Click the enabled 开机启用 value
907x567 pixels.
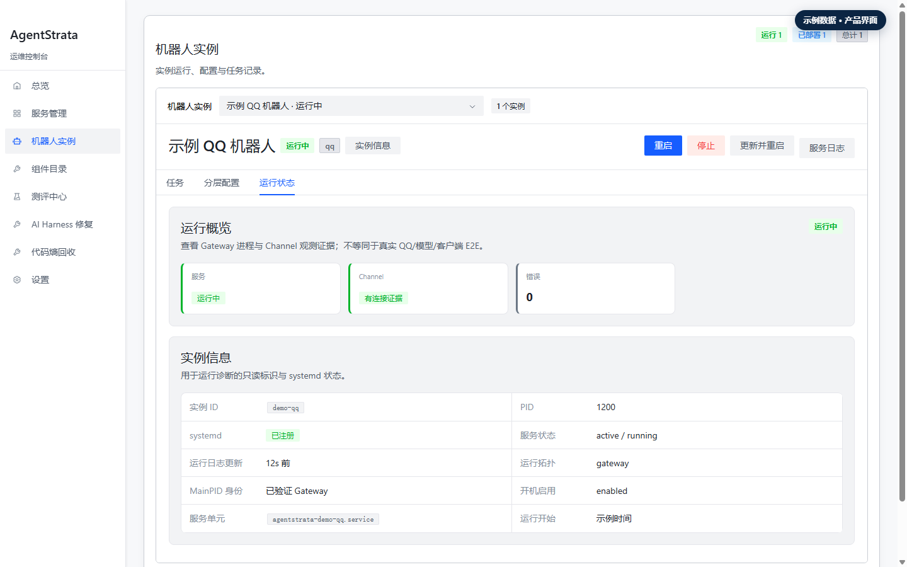click(612, 491)
